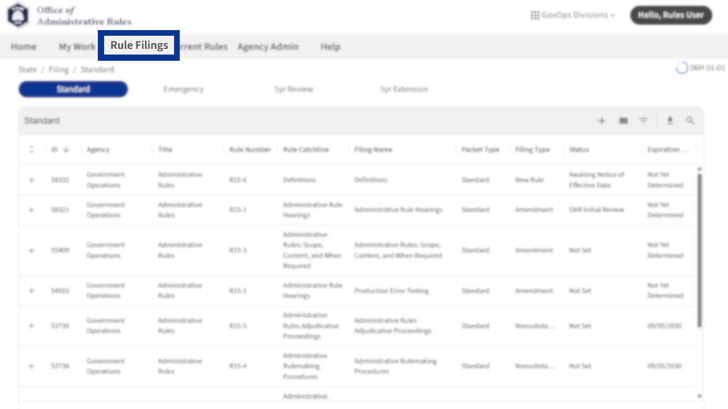
Task: Switch to the 5yr Review tab
Action: [293, 89]
